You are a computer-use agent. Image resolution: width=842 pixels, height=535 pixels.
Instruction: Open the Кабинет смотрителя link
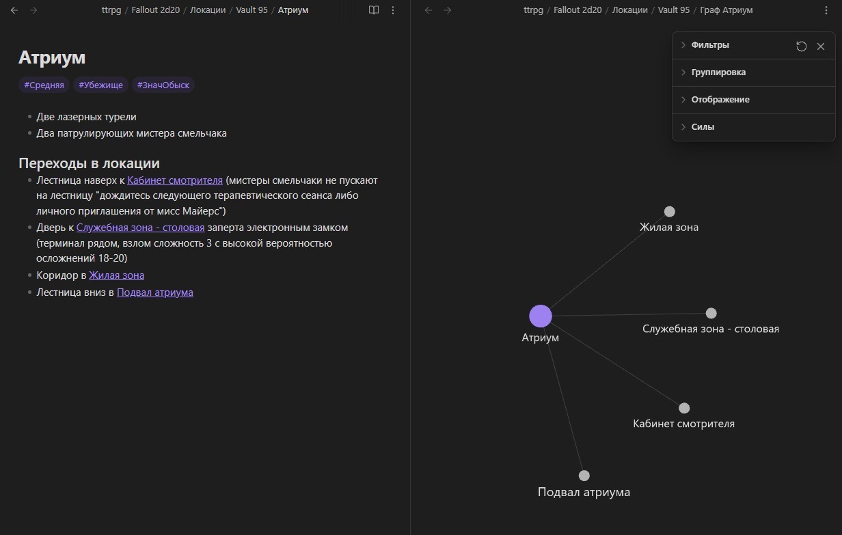tap(175, 180)
